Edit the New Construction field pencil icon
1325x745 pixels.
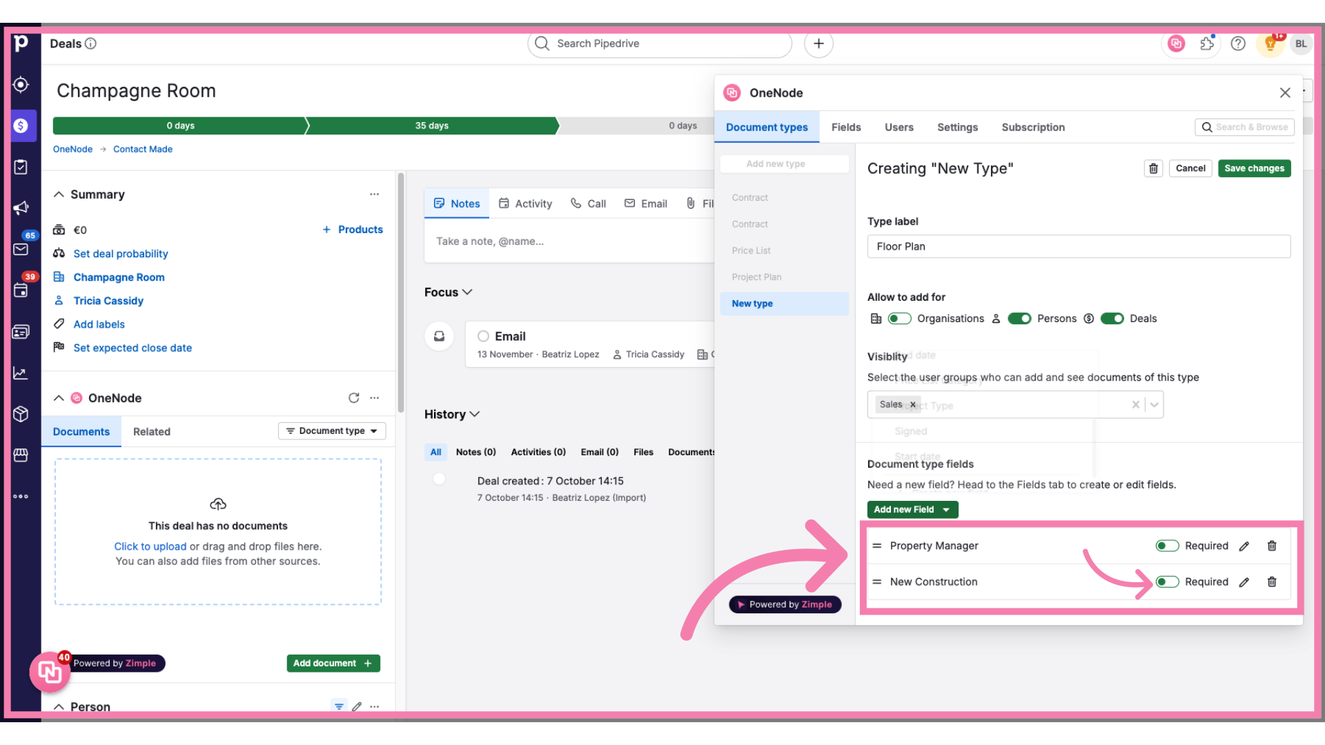[1244, 582]
